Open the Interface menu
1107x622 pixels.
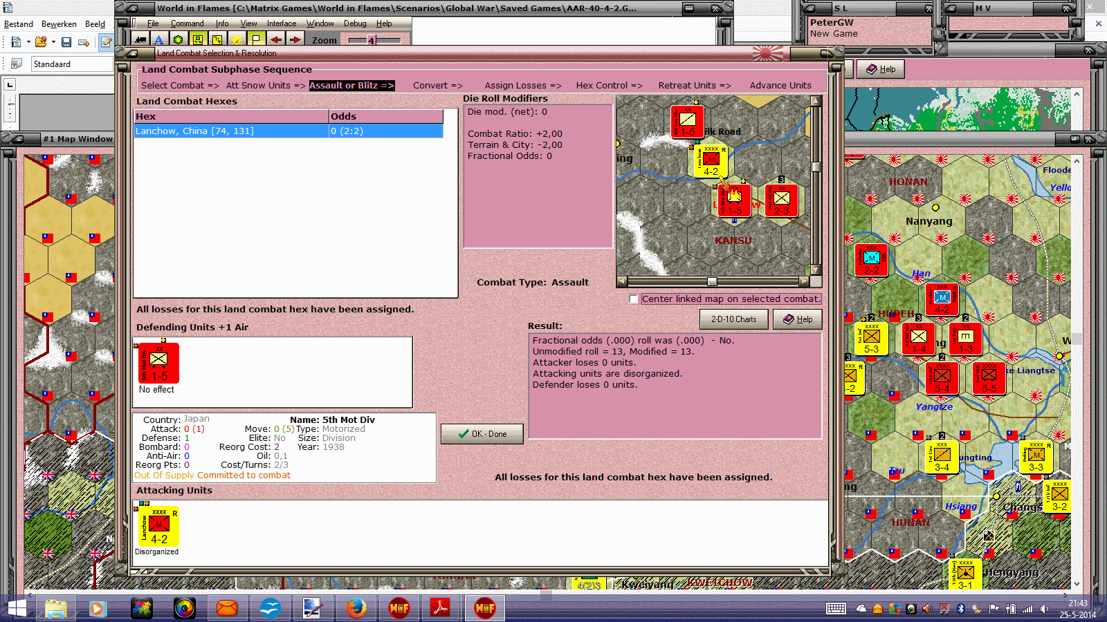tap(282, 23)
